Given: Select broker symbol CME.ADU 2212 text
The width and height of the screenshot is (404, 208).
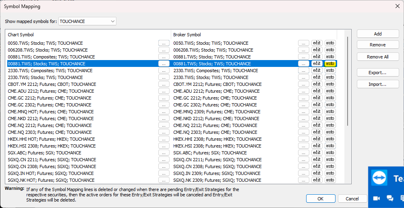Looking at the screenshot, I should (216, 91).
